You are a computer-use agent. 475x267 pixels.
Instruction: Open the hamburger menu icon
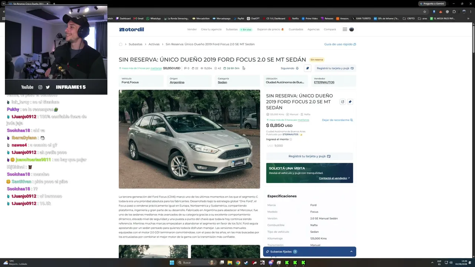[x=345, y=29]
